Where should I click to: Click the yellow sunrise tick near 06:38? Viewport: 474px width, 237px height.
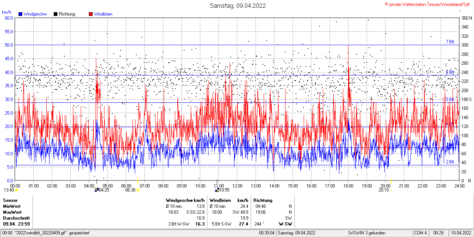coord(138,181)
